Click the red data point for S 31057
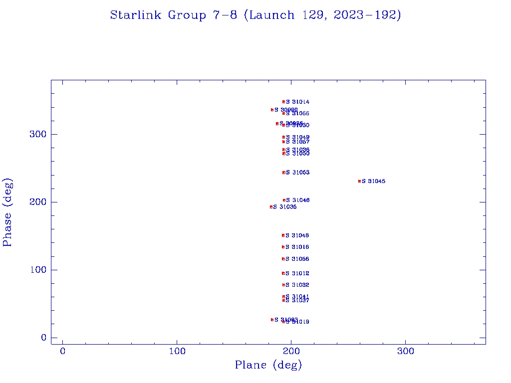 coord(283,142)
